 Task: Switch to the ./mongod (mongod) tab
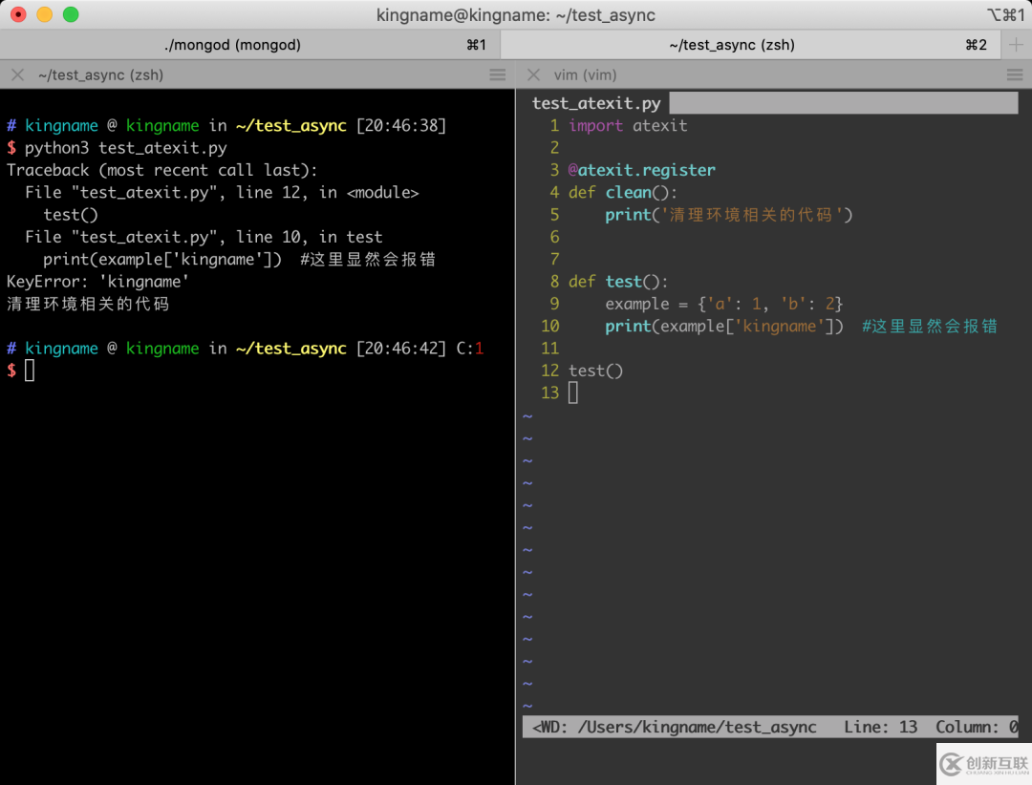tap(232, 45)
